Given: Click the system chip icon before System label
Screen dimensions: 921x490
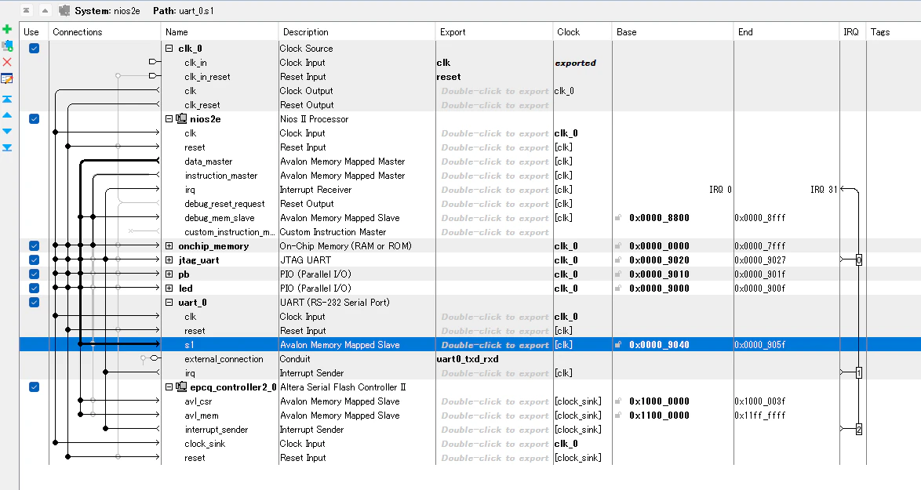Looking at the screenshot, I should pyautogui.click(x=64, y=10).
